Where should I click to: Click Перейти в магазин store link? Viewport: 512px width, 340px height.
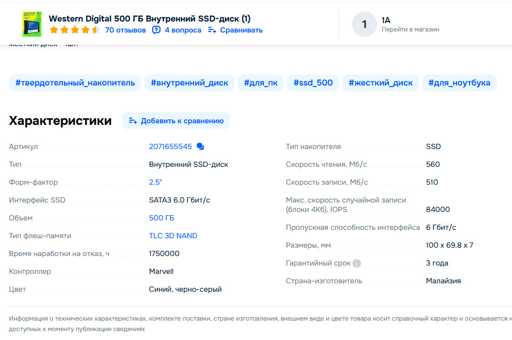[410, 29]
